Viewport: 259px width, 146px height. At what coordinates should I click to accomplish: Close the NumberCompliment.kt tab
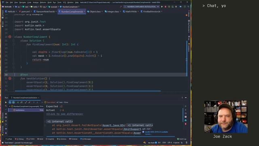[84, 12]
